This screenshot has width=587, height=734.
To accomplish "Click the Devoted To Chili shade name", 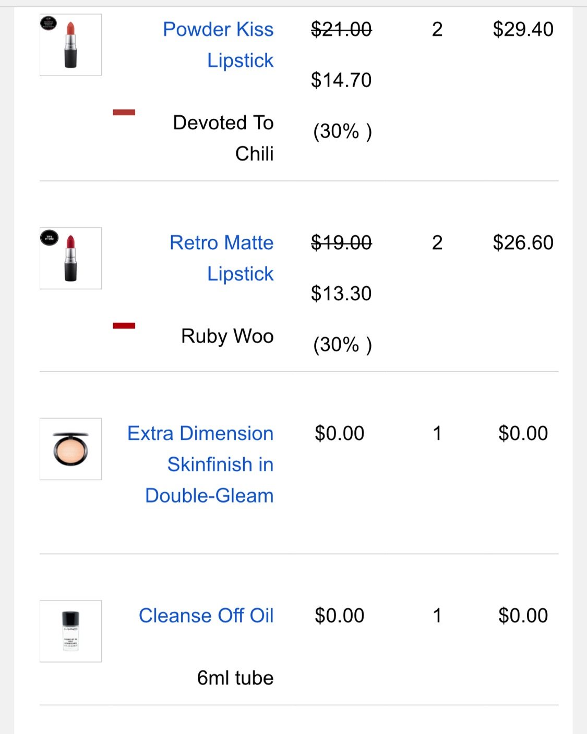I will pos(223,138).
